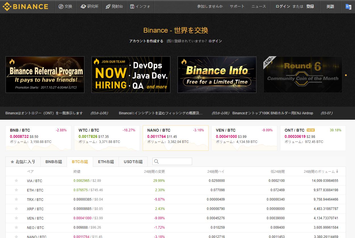Open Binance Referral Program banner

click(45, 75)
